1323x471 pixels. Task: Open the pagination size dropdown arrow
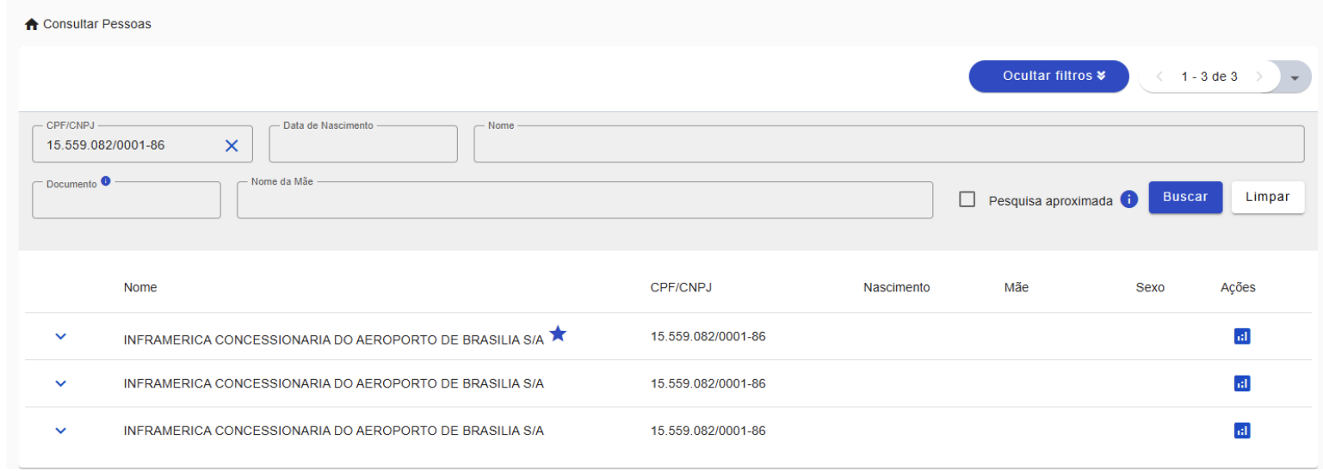click(1295, 77)
